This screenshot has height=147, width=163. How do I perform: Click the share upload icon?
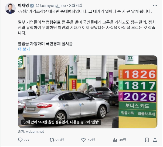click(x=155, y=140)
